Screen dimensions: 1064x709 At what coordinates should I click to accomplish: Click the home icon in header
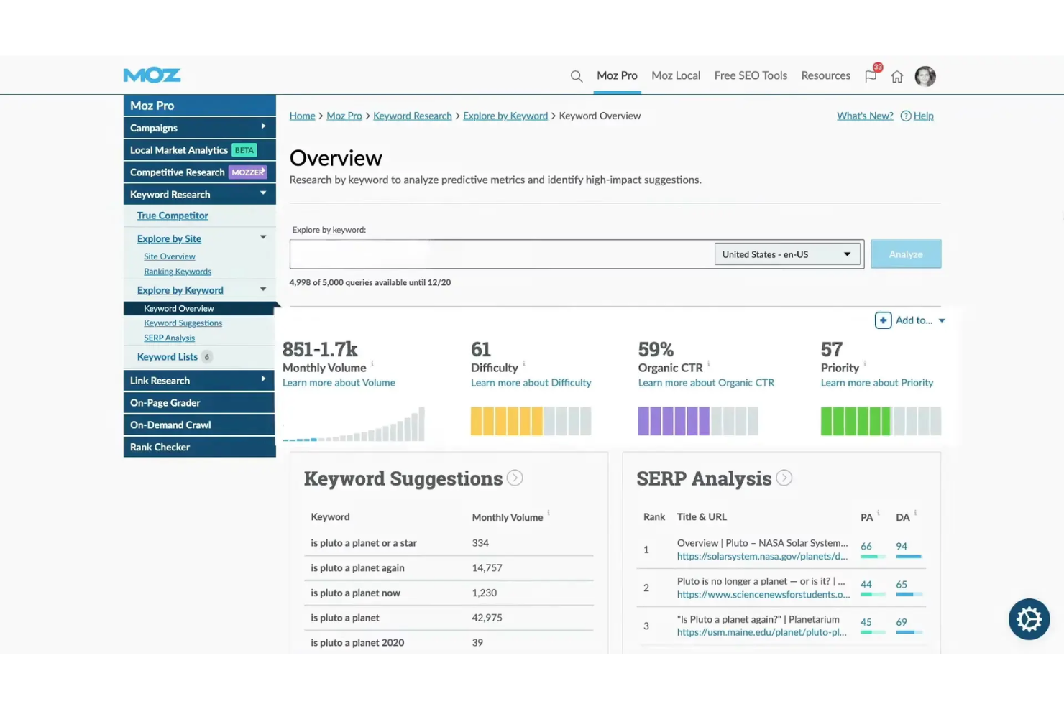[x=897, y=76]
